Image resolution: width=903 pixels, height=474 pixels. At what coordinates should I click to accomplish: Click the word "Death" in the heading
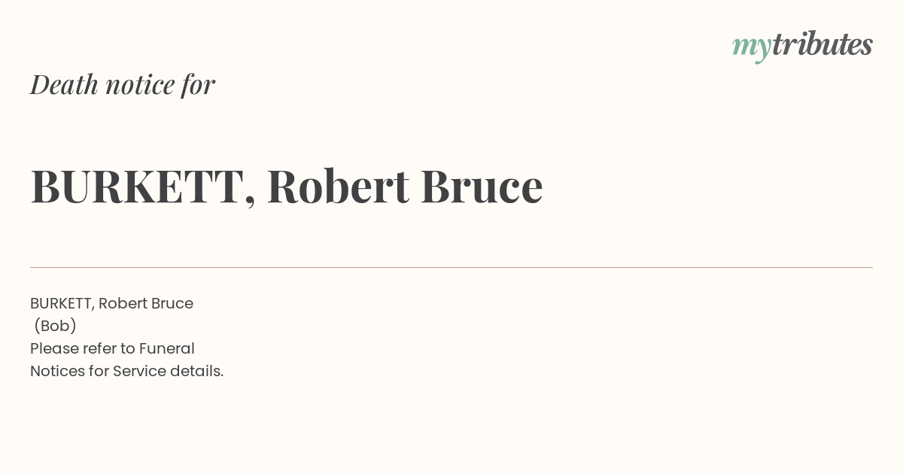(65, 84)
